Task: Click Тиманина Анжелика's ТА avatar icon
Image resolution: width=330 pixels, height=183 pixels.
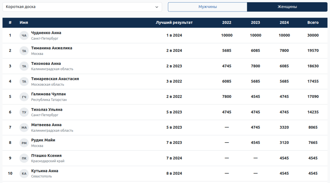Action: point(24,51)
